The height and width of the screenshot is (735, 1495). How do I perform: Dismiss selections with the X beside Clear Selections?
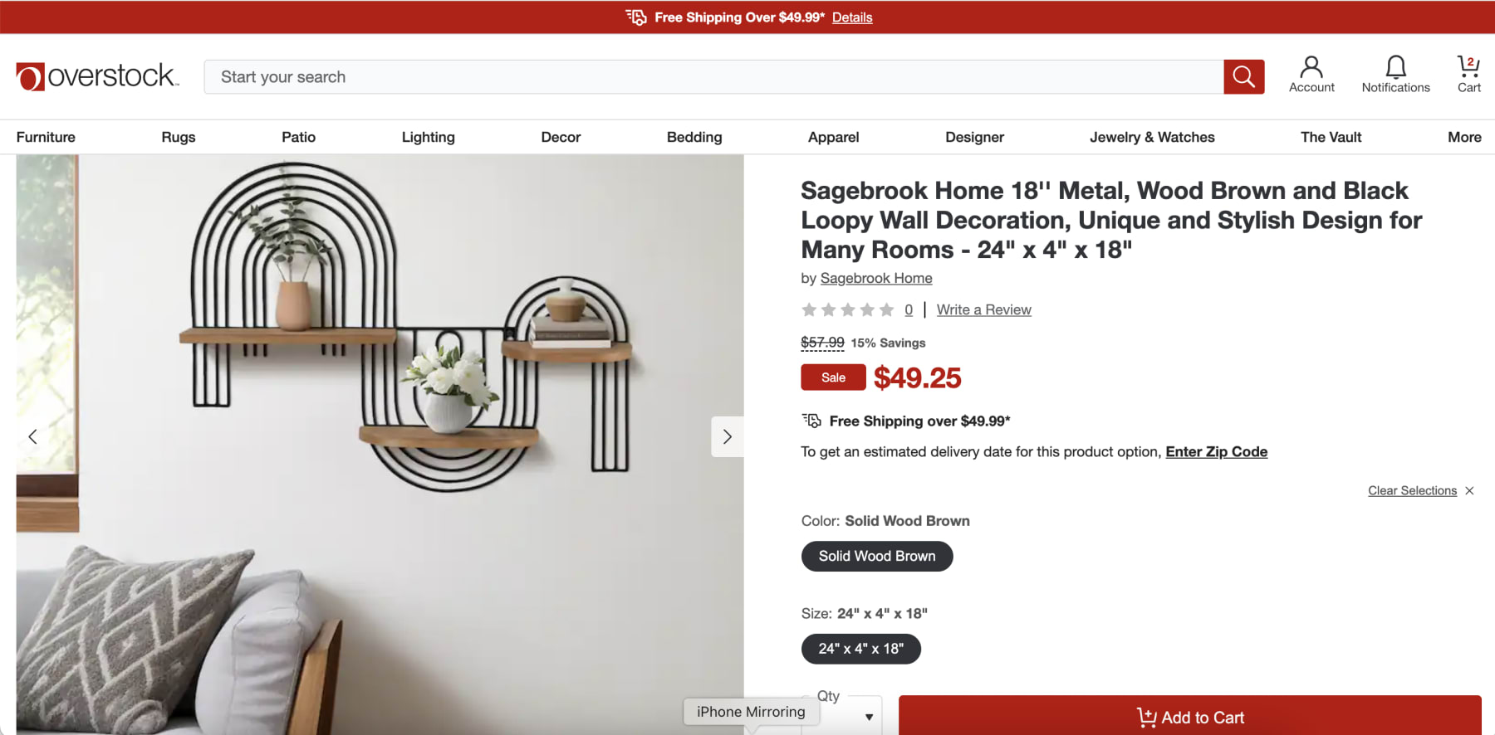coord(1469,490)
